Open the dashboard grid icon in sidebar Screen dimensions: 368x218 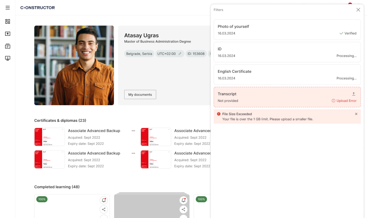[x=8, y=22]
